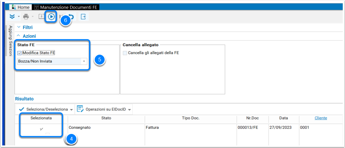
Task: Open the print options dropdown arrow
Action: click(32, 17)
